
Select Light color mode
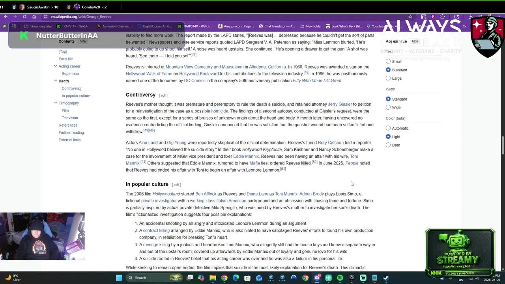[388, 137]
